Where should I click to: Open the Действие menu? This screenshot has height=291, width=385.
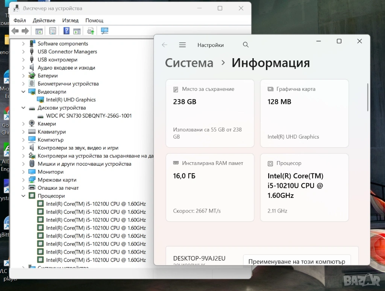click(44, 20)
